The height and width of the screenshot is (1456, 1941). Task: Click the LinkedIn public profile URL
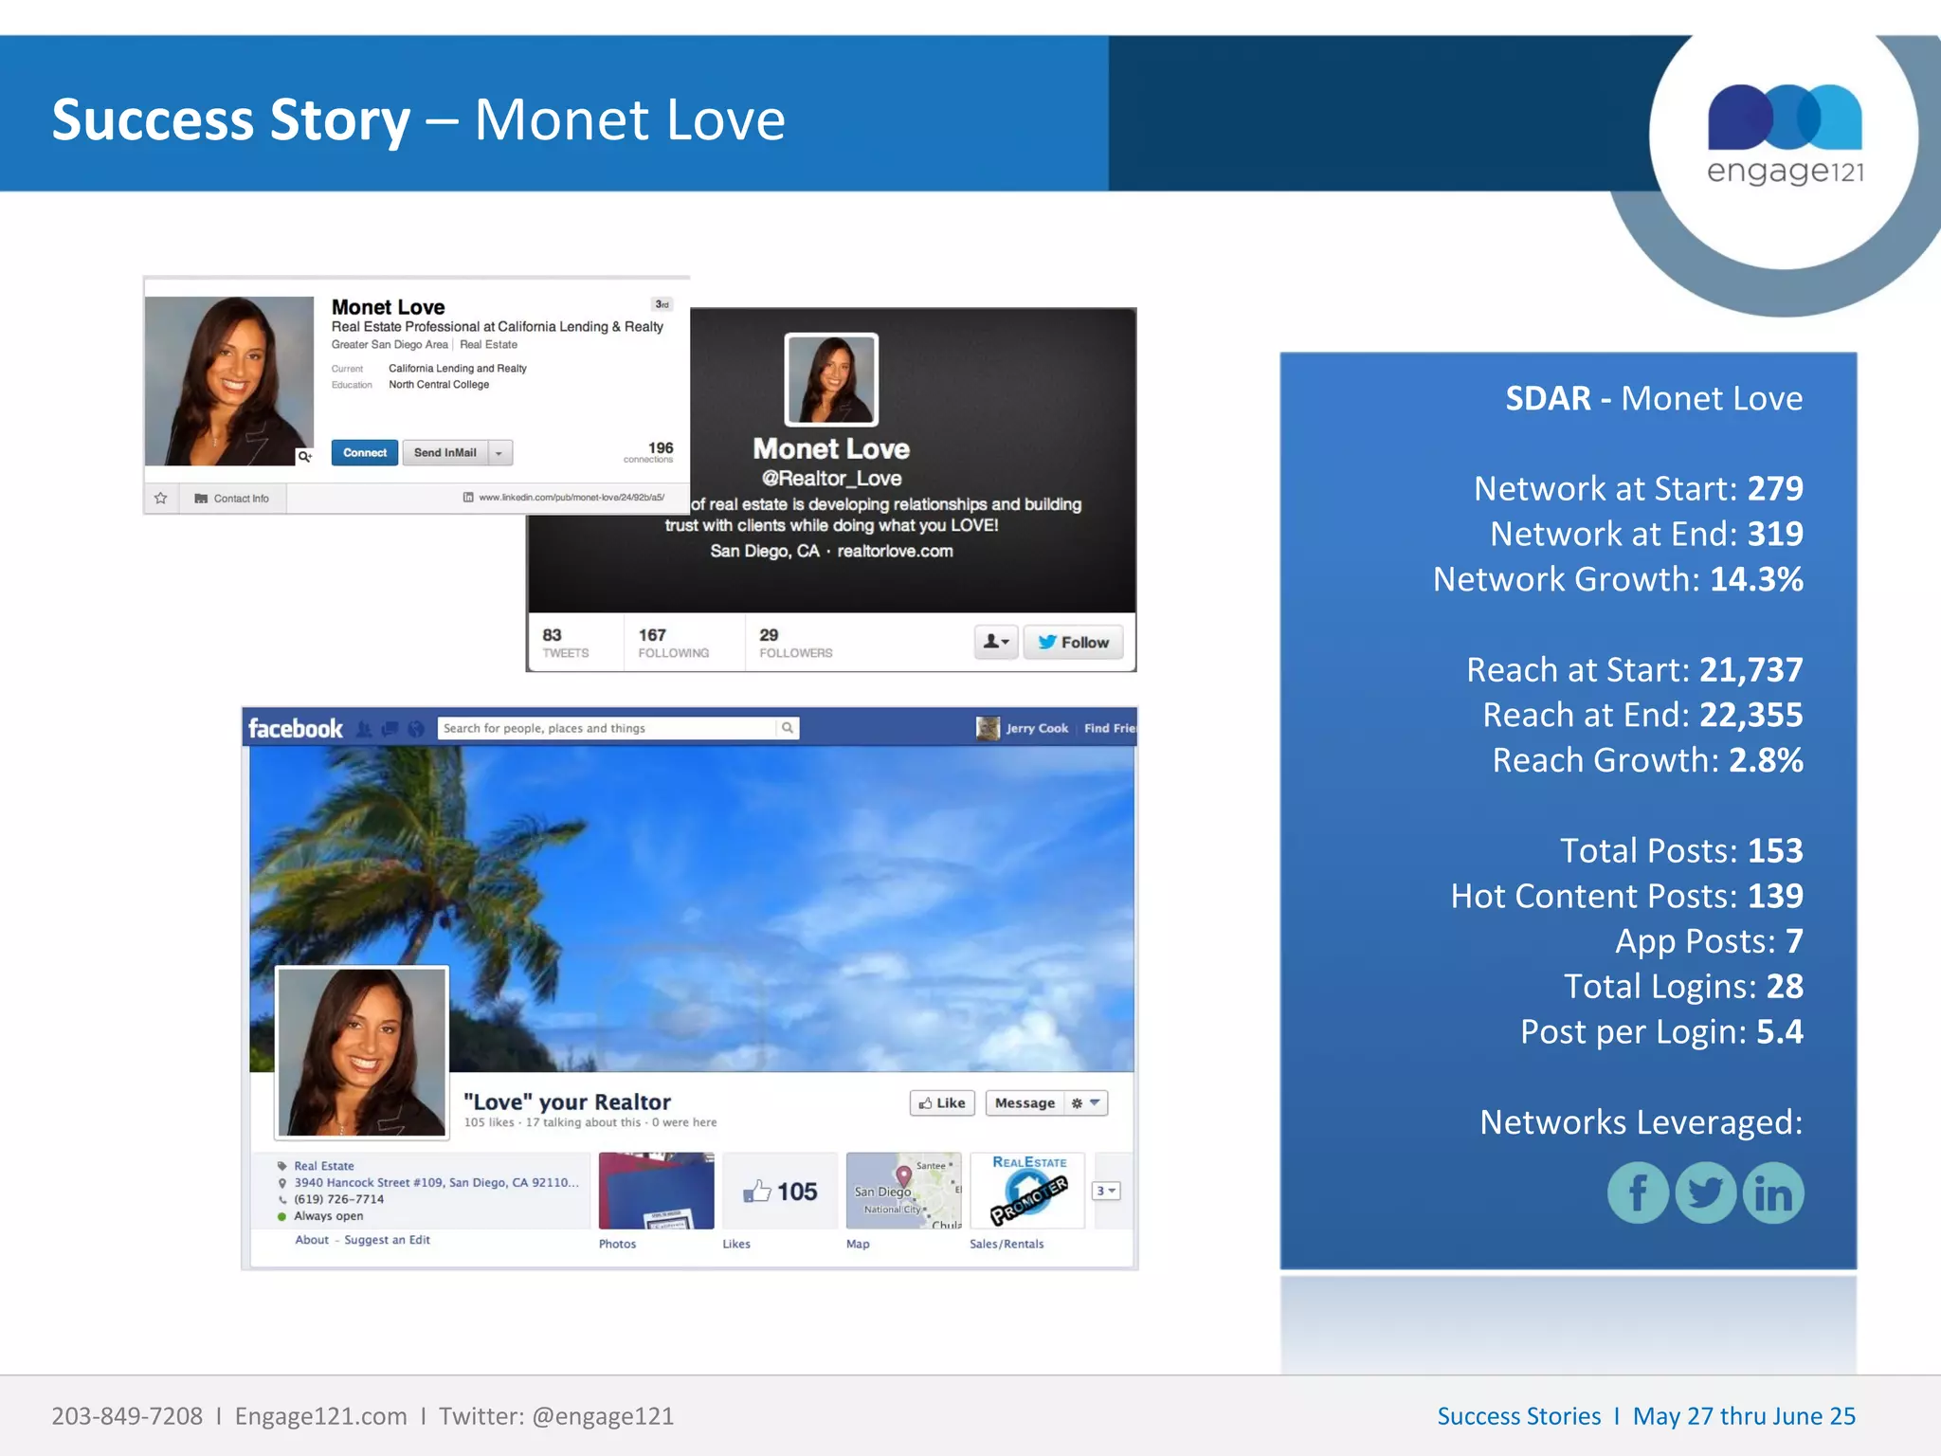coord(571,497)
